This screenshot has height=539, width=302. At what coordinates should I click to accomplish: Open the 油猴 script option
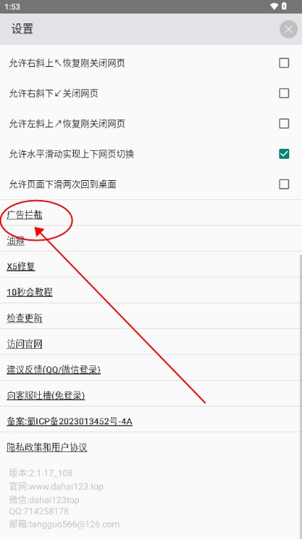pyautogui.click(x=16, y=241)
